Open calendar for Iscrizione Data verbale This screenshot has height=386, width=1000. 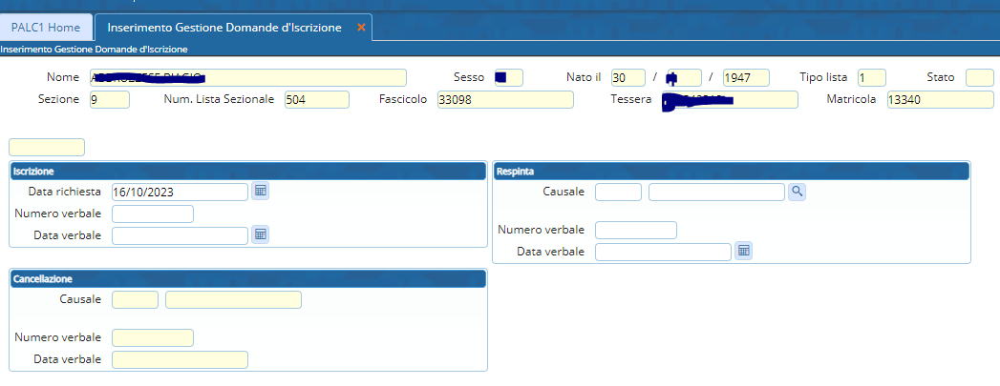(x=260, y=234)
